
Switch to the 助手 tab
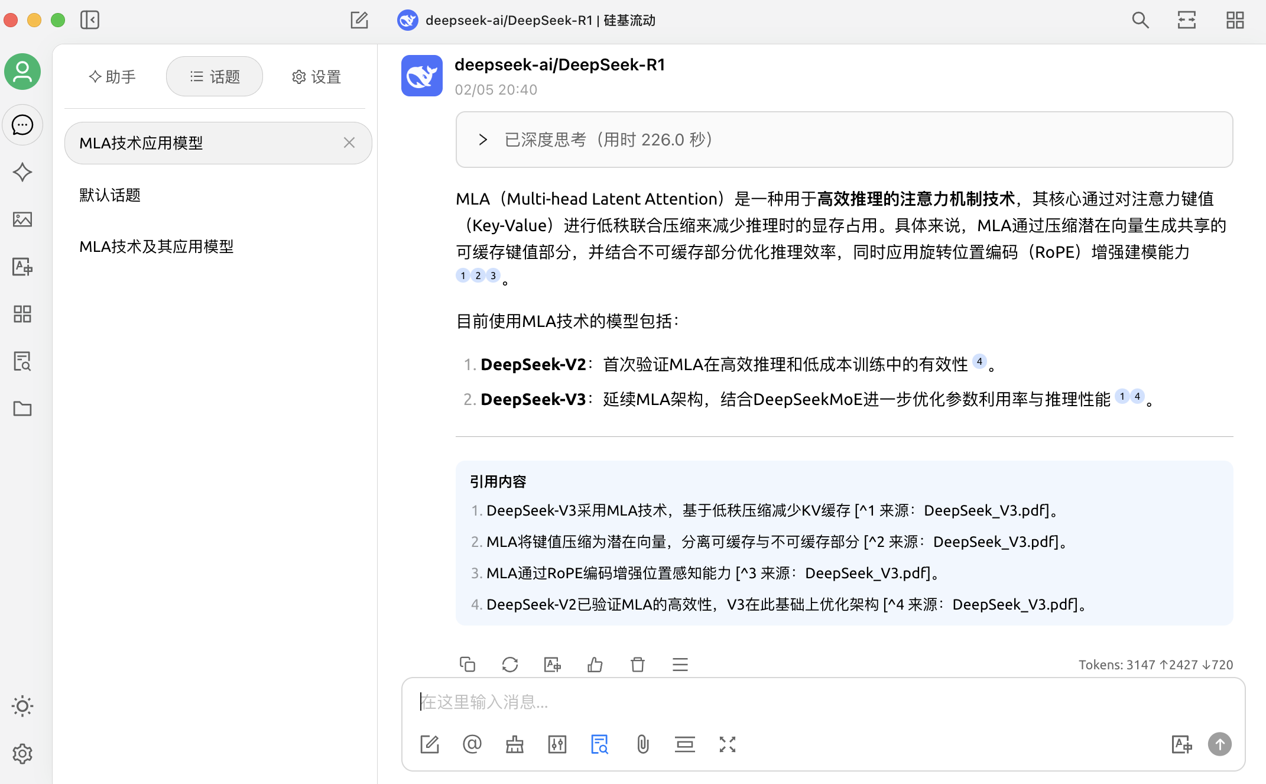pos(112,77)
